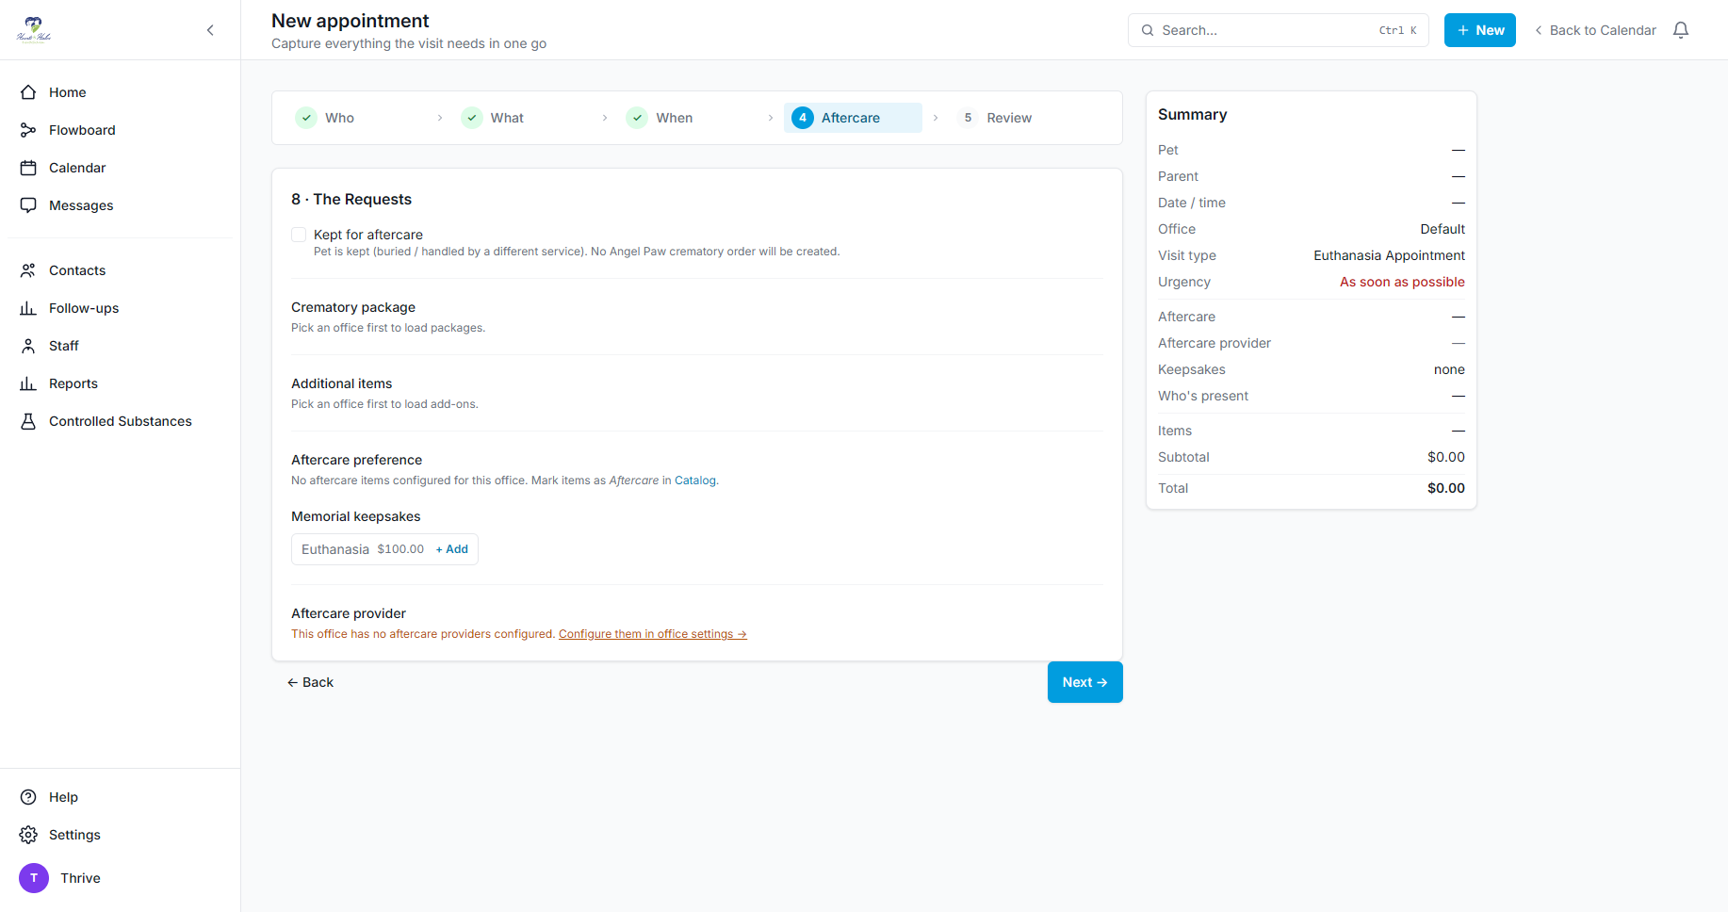Open Settings from sidebar
Viewport: 1728px width, 912px height.
coord(121,835)
